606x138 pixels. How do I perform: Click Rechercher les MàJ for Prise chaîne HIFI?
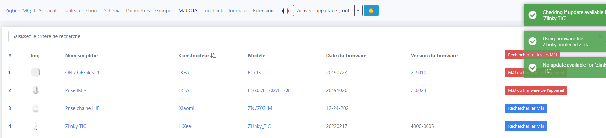coord(526,108)
